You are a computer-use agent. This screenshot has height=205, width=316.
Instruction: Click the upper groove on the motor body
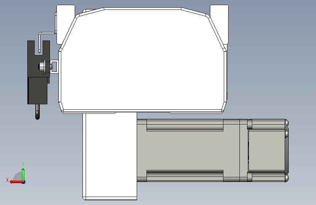pyautogui.click(x=185, y=125)
